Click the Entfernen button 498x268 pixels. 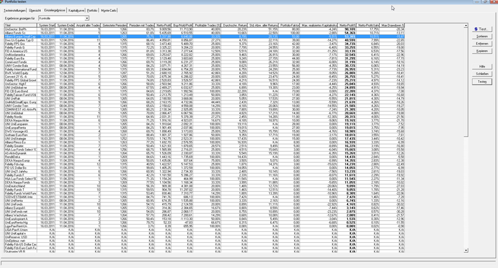click(x=481, y=44)
